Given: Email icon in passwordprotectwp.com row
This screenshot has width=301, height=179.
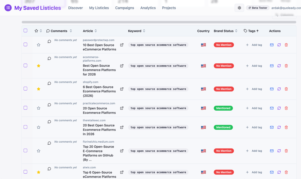Looking at the screenshot, I should (x=272, y=45).
